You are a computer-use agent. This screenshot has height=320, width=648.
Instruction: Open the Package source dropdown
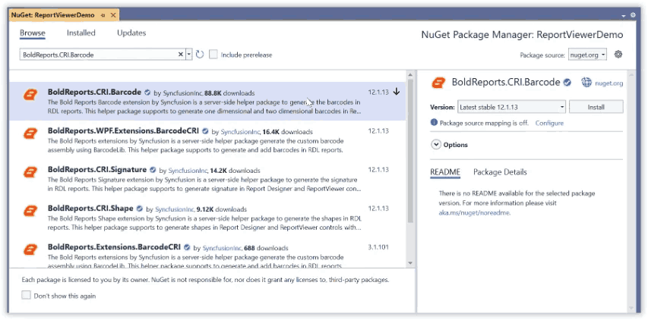(588, 55)
